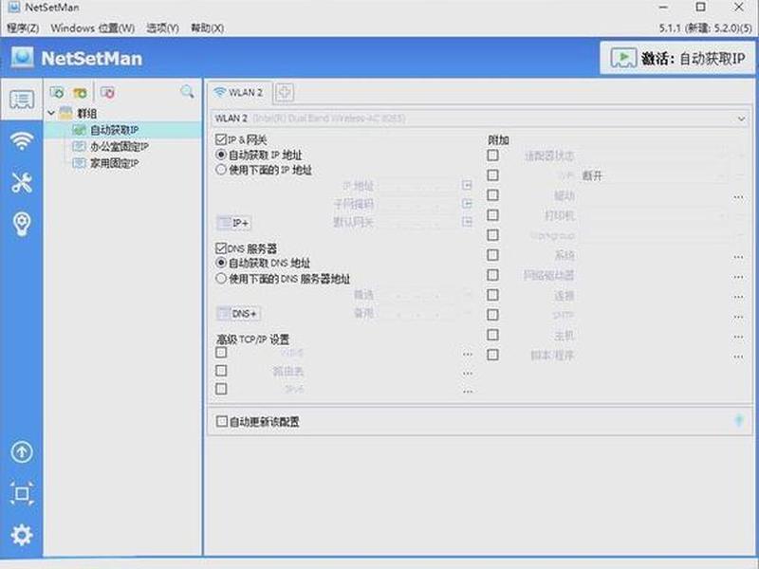Open ellipsis options for 主机 row

tap(738, 336)
